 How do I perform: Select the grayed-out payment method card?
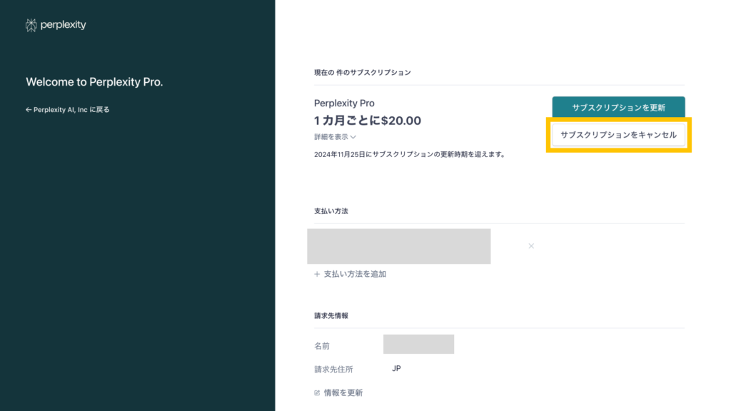click(399, 246)
